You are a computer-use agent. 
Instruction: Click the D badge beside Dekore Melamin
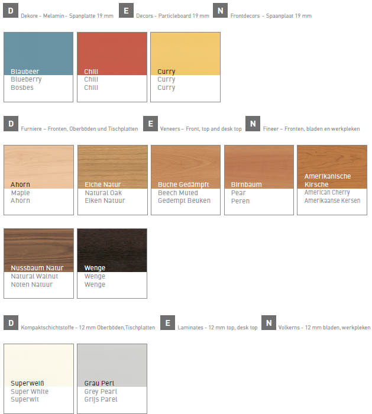11,11
